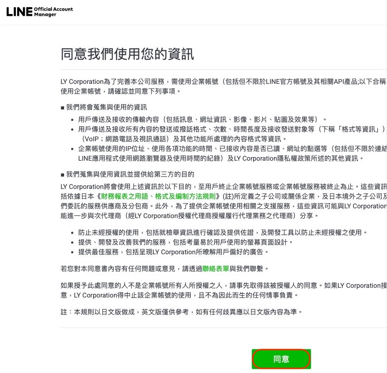Click the paragraph starting 如果授予此處同意的人
Image resolution: width=387 pixels, height=373 pixels.
pyautogui.click(x=224, y=290)
